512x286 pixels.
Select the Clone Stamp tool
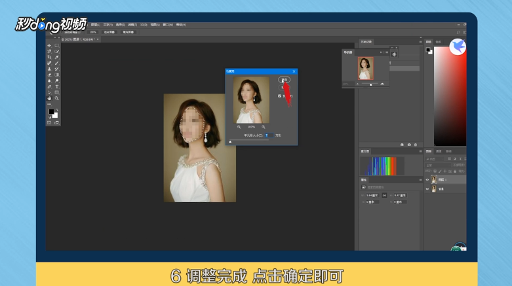tap(49, 69)
